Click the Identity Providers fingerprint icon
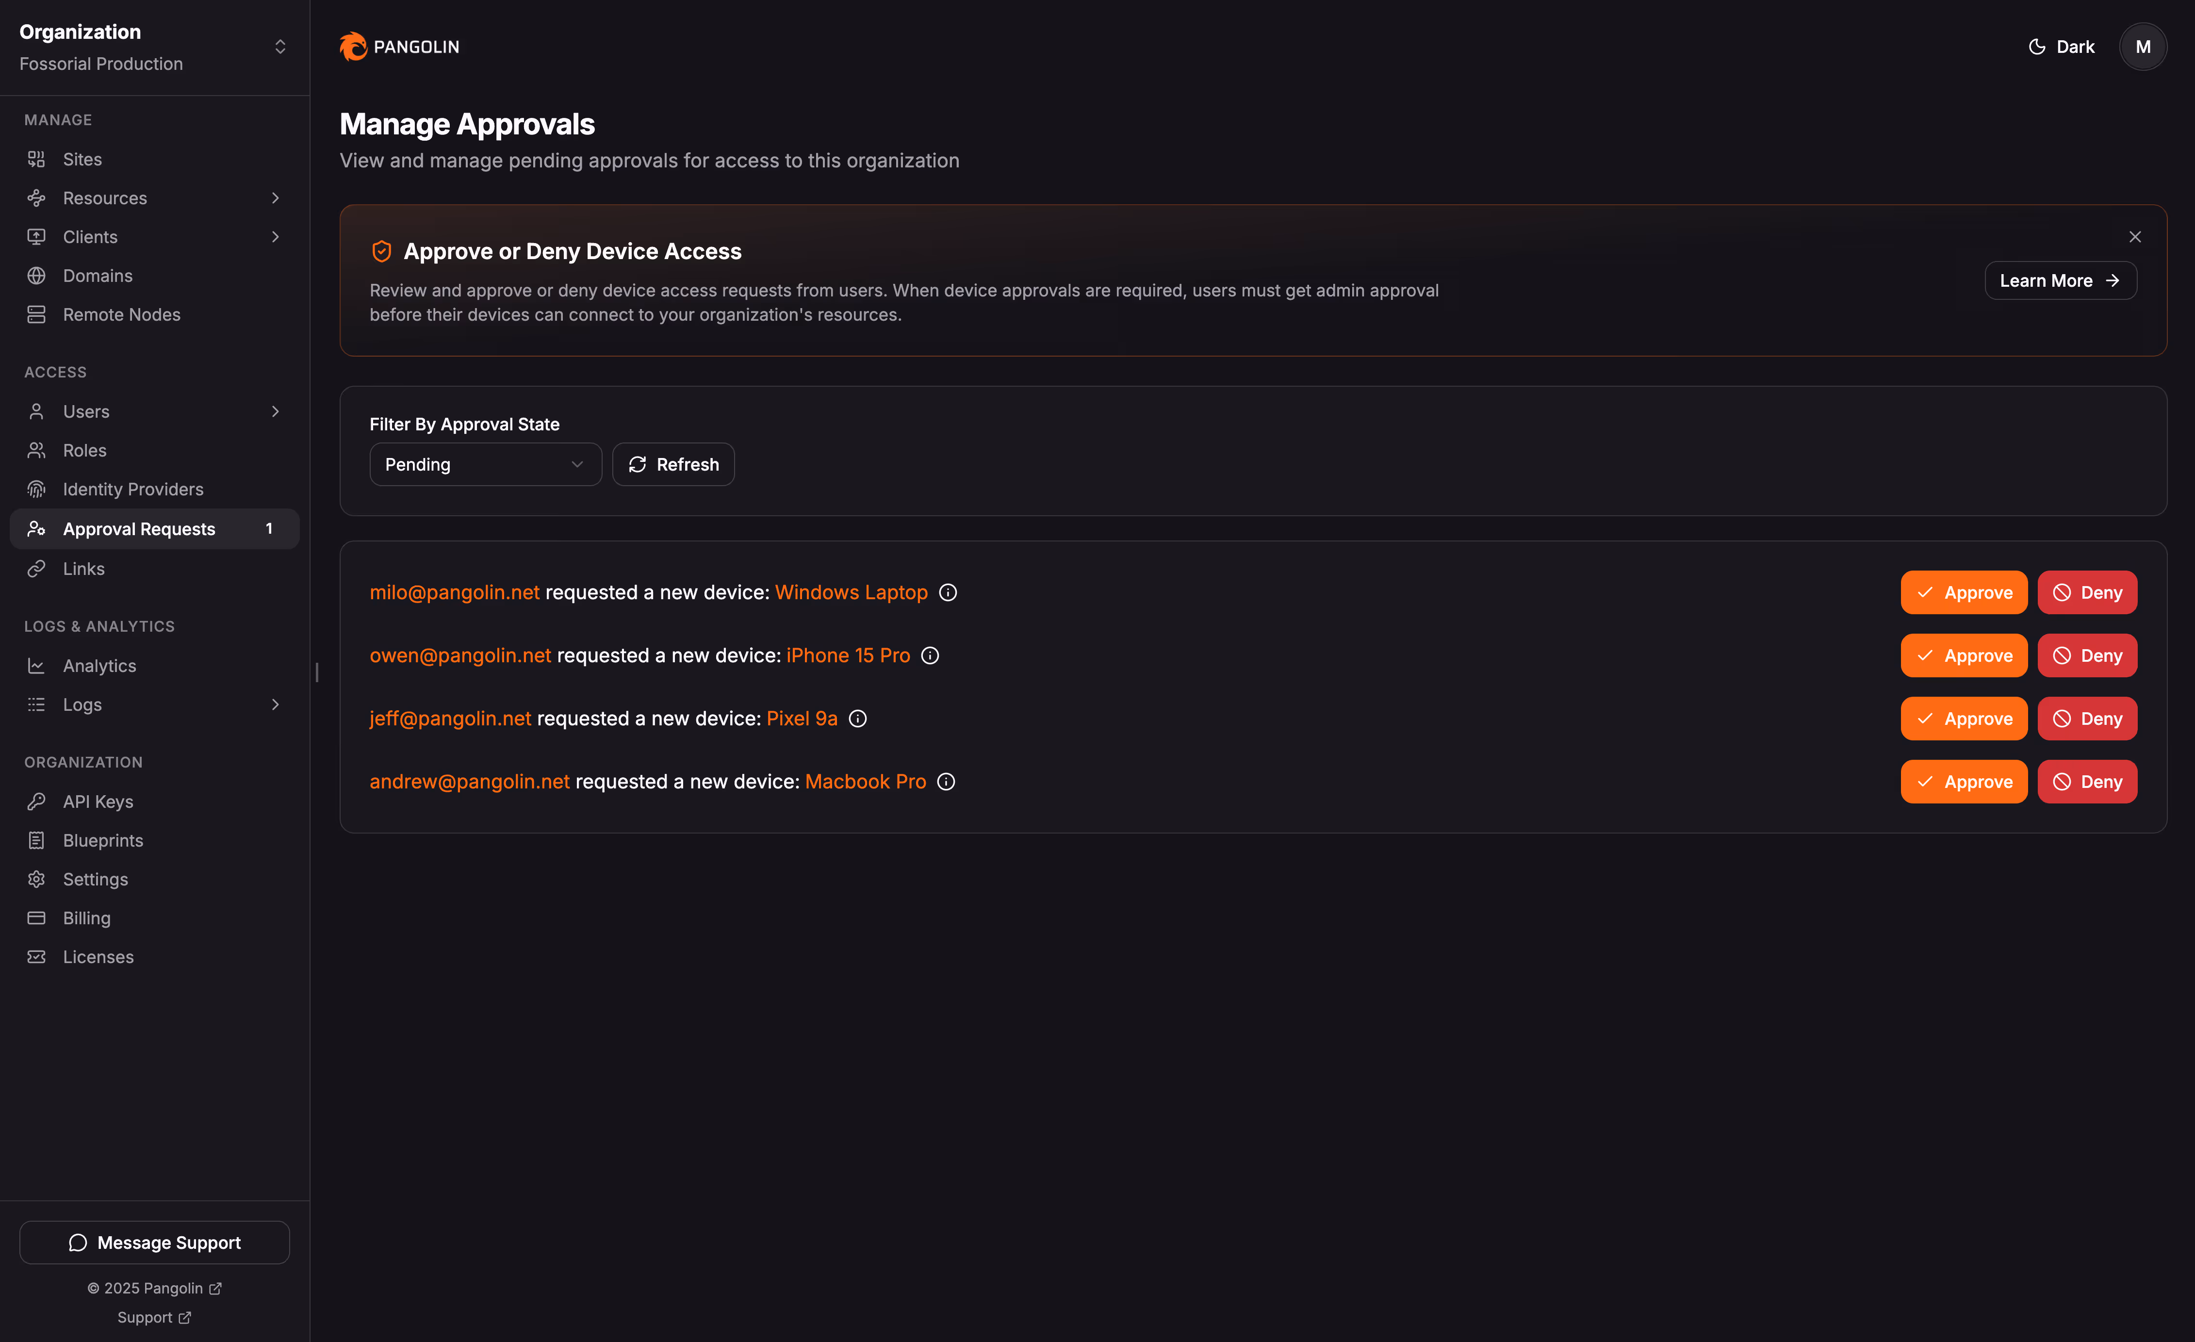This screenshot has height=1342, width=2195. tap(36, 489)
